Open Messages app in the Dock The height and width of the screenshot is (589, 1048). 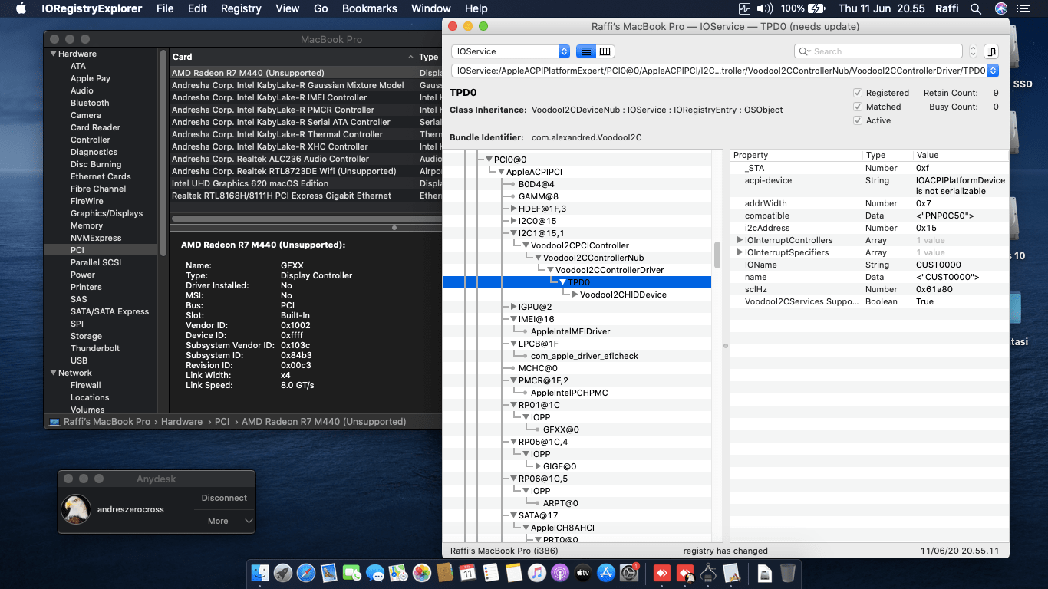[375, 572]
